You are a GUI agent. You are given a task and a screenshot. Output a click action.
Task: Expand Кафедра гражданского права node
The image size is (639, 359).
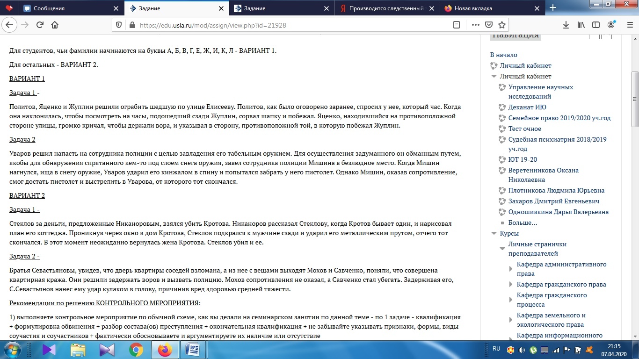(511, 284)
